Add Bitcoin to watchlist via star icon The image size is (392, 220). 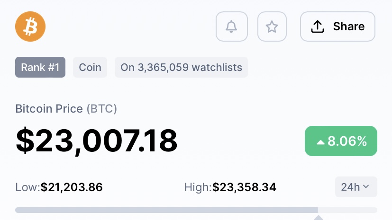tap(272, 26)
